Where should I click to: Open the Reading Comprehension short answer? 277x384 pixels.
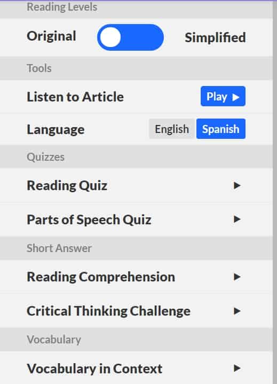(136, 277)
